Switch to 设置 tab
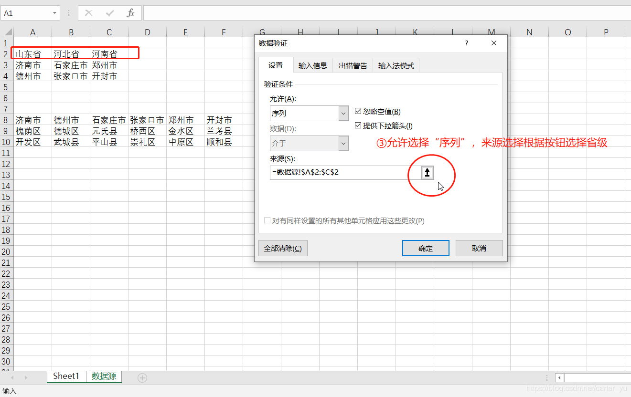The height and width of the screenshot is (397, 631). 276,65
